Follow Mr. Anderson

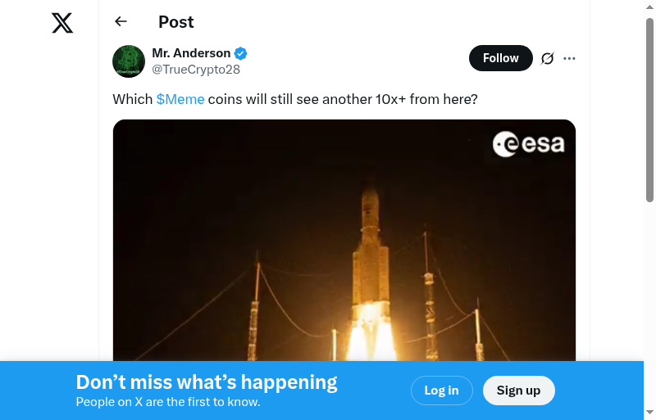click(x=500, y=58)
